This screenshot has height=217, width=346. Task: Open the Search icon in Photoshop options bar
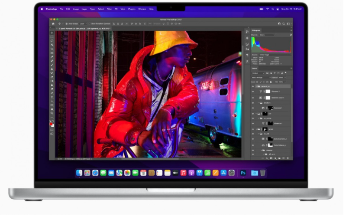coord(284,24)
